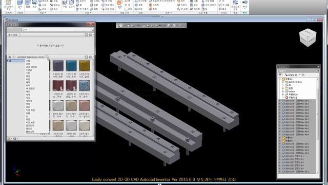Click the filter funnel in model browser
This screenshot has width=328, height=185.
pyautogui.click(x=280, y=75)
